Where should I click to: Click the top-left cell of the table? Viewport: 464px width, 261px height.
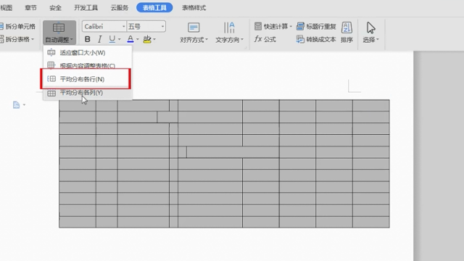click(x=78, y=106)
